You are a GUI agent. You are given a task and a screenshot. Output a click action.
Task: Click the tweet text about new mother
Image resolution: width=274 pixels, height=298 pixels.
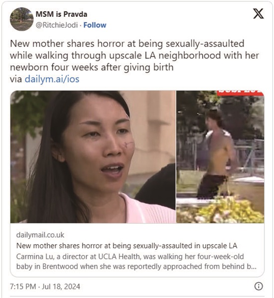pos(134,56)
